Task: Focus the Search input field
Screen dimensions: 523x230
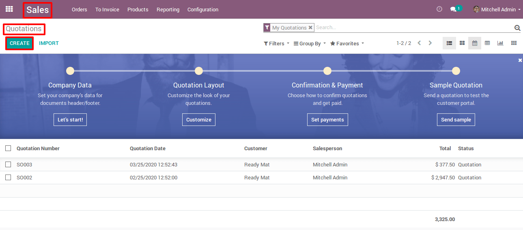Action: pyautogui.click(x=414, y=28)
